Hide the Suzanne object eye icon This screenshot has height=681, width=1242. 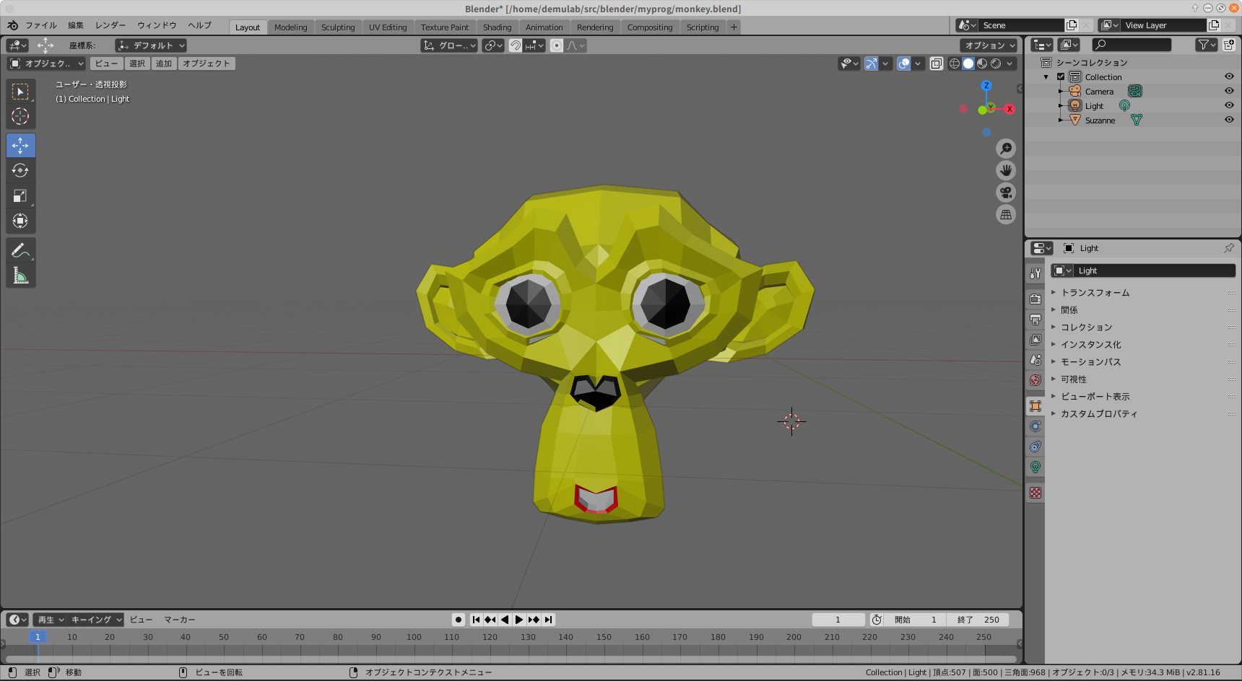(x=1229, y=120)
